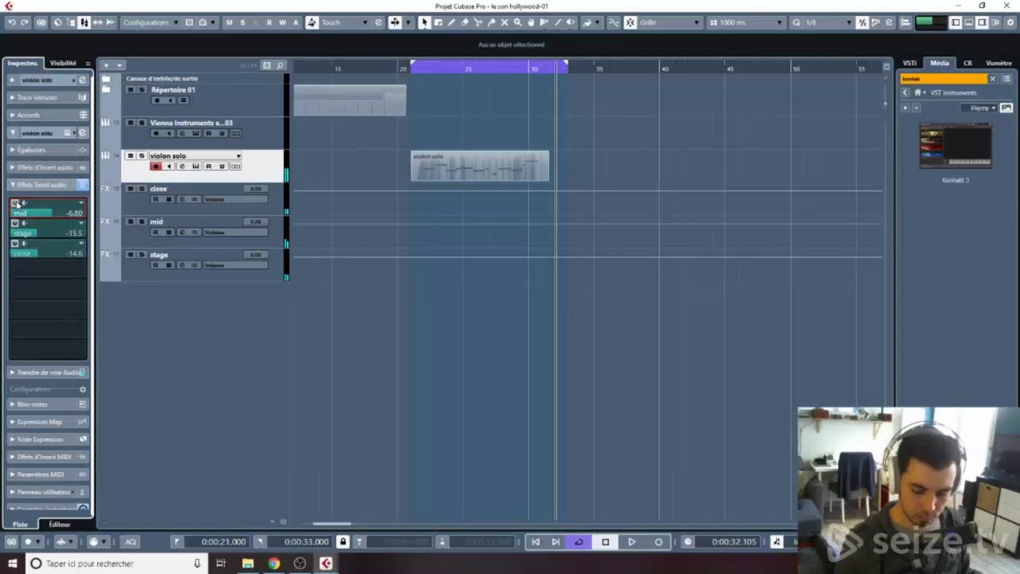Open Chrome from the taskbar
The image size is (1020, 574).
tap(274, 564)
